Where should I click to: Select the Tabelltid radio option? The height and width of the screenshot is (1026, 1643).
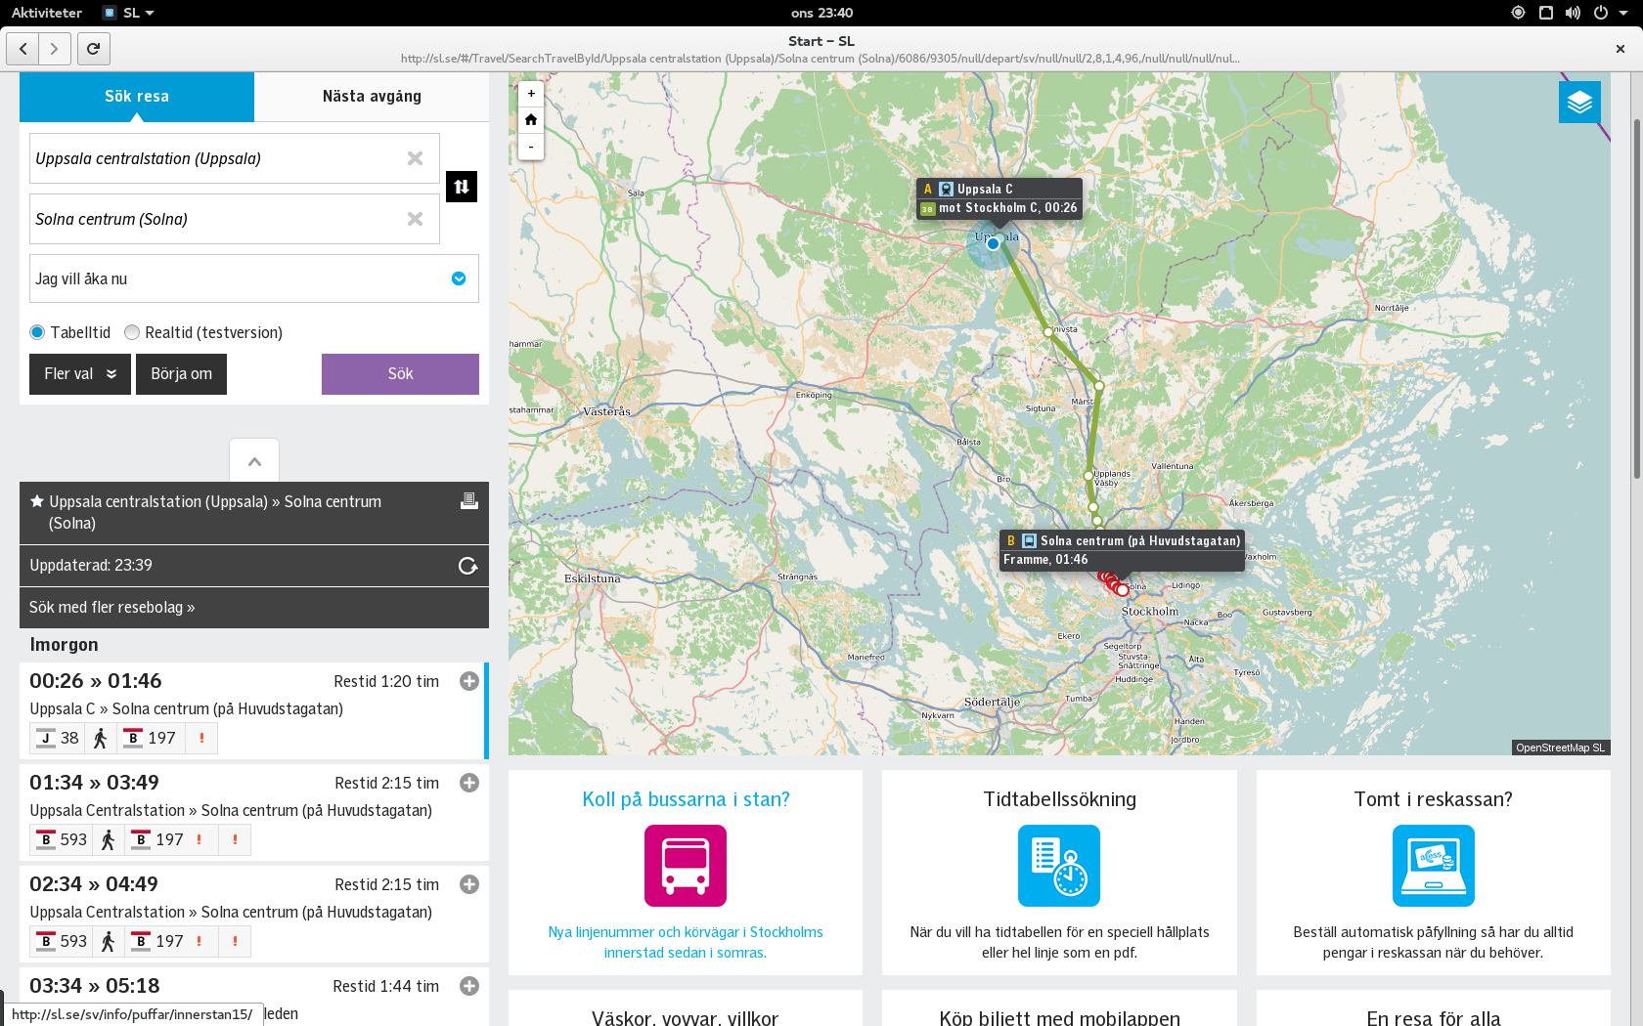[x=37, y=332]
